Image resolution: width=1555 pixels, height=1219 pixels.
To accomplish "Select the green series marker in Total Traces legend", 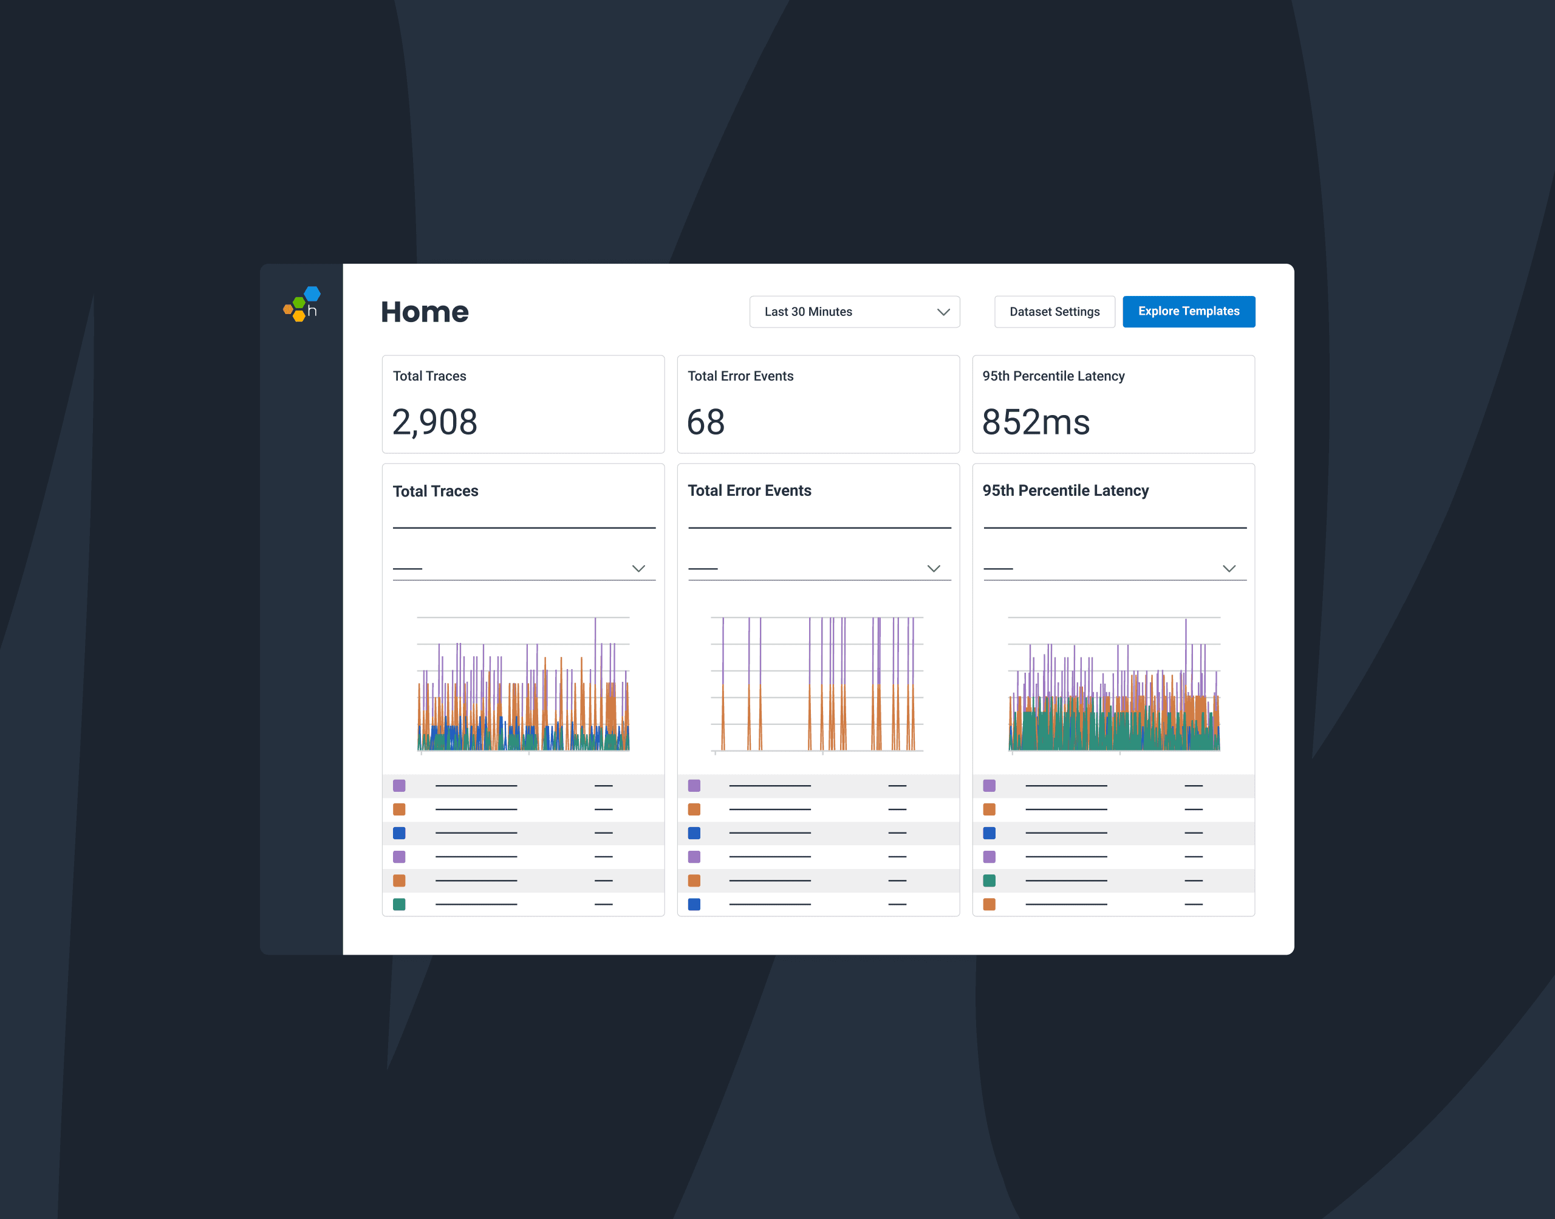I will (400, 904).
